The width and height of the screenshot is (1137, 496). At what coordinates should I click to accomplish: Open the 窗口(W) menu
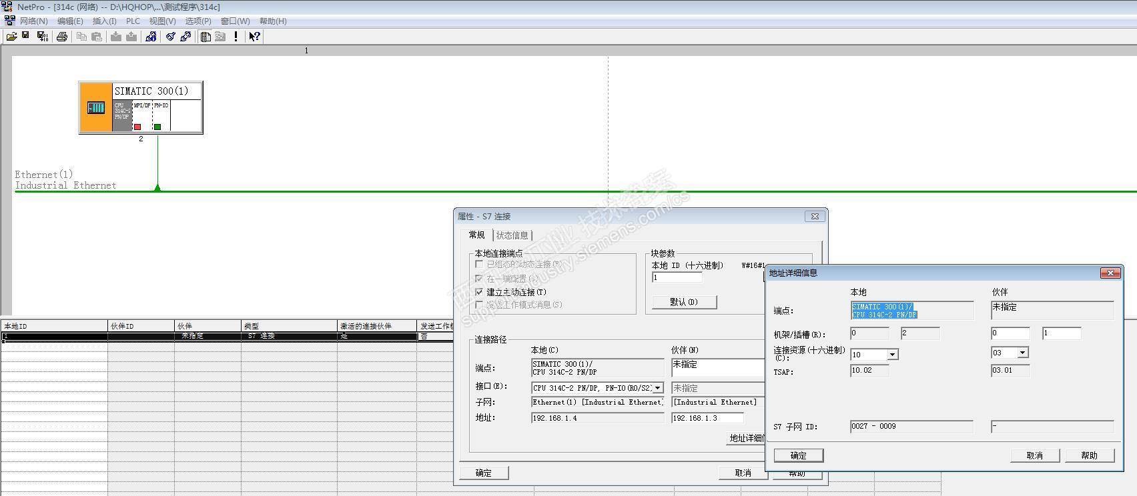(235, 21)
